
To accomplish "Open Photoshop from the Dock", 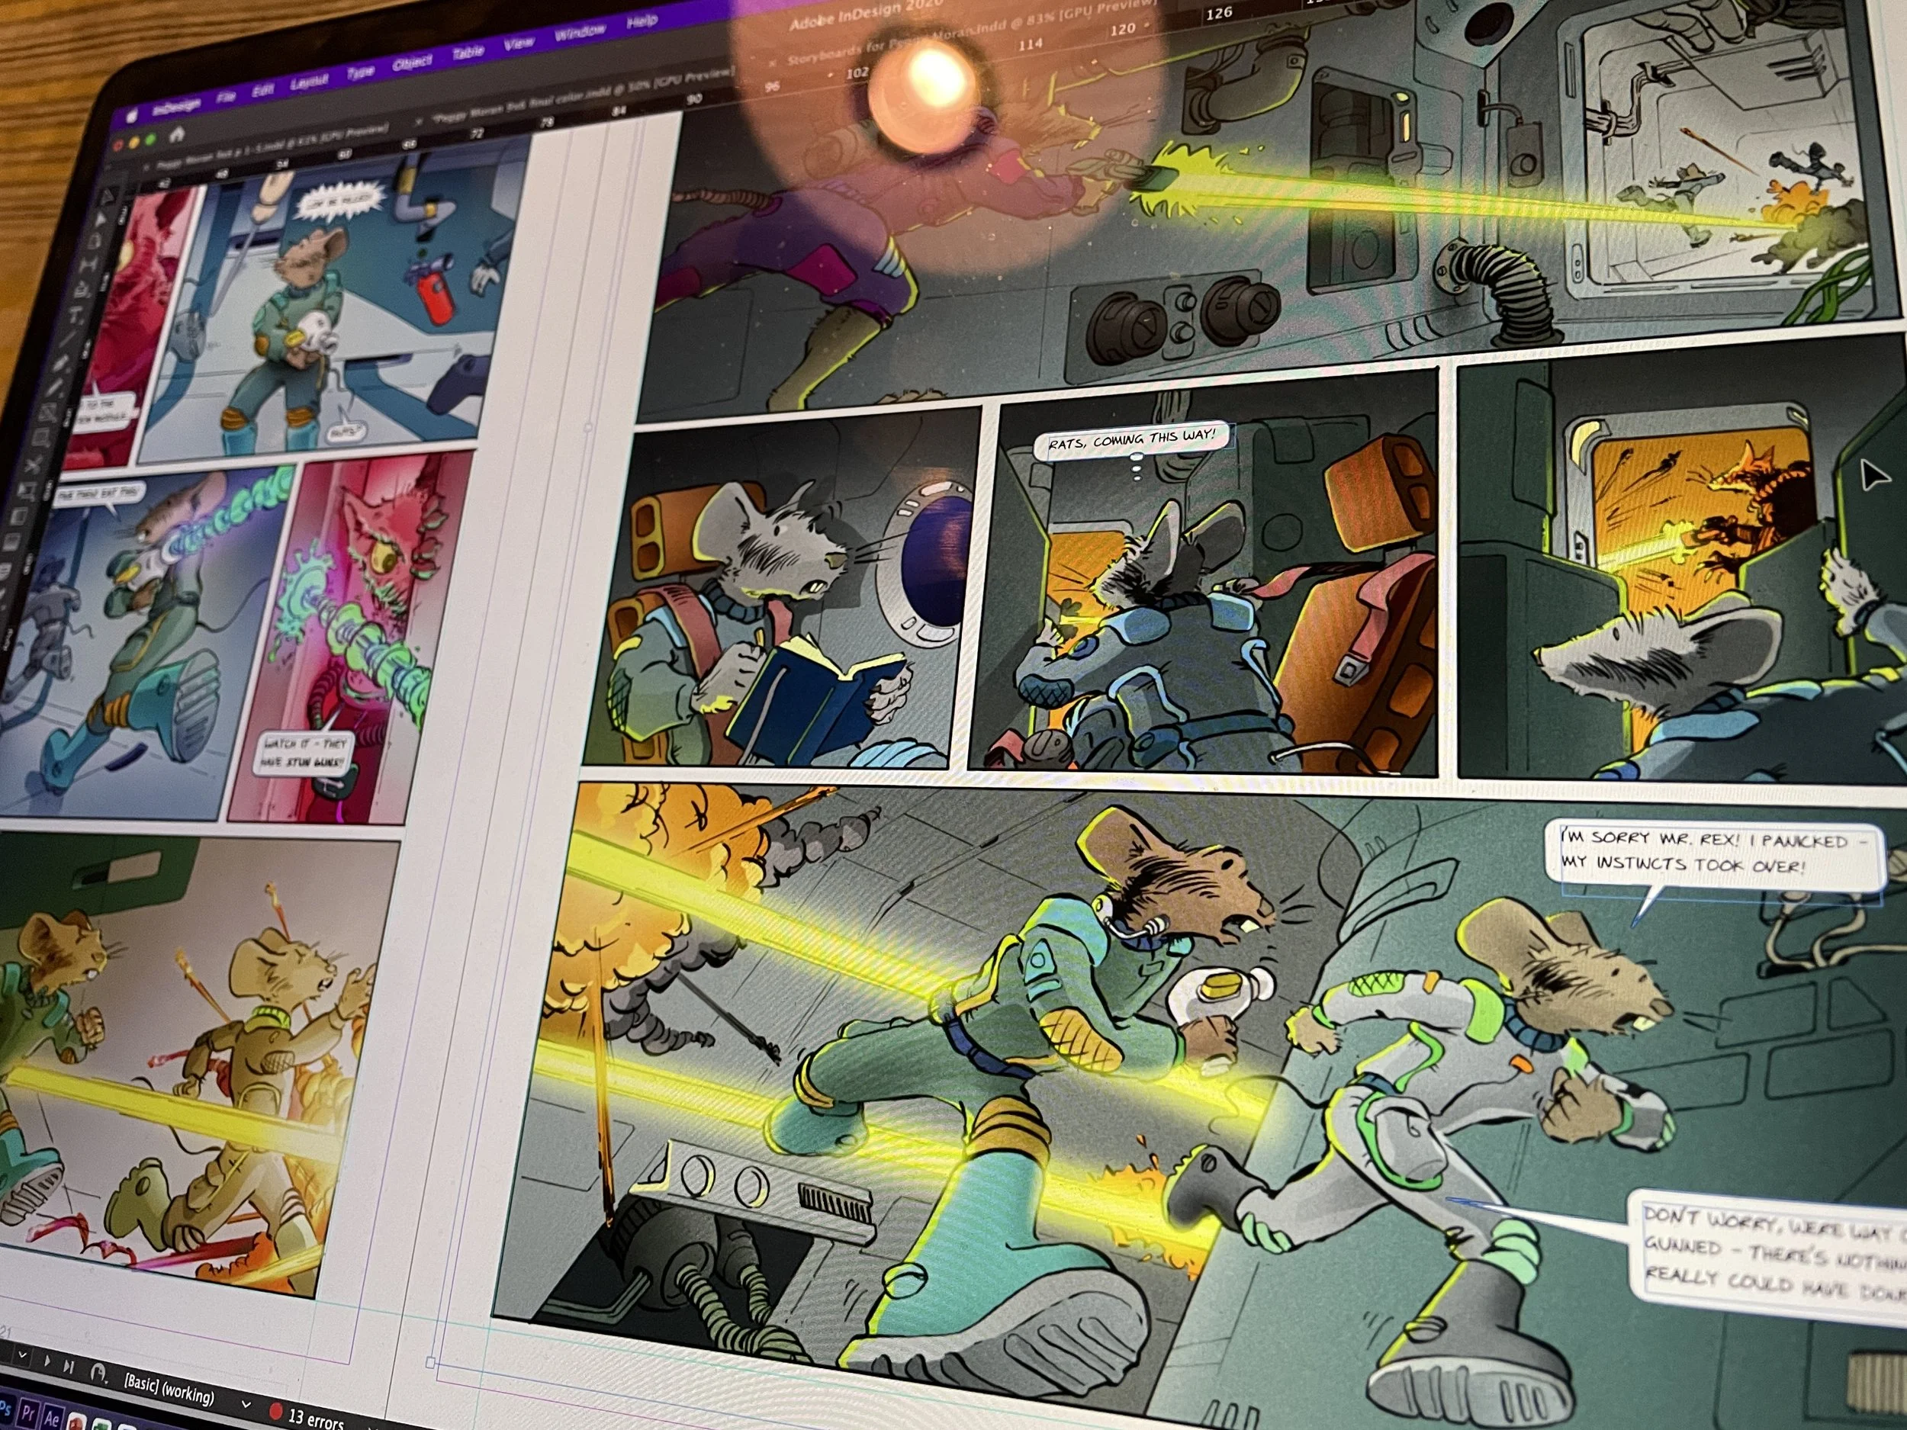I will tap(5, 1410).
